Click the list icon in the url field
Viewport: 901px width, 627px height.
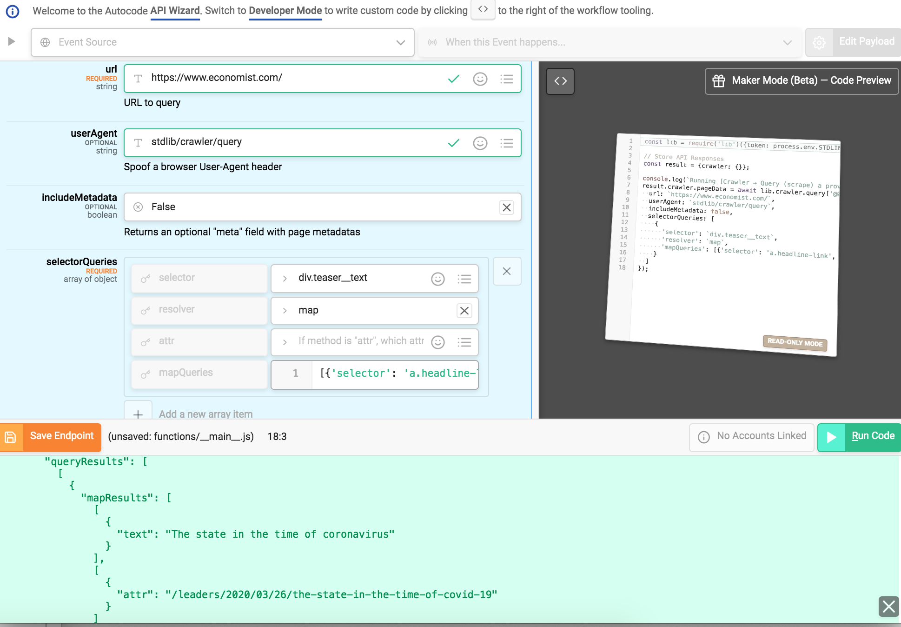click(x=507, y=79)
